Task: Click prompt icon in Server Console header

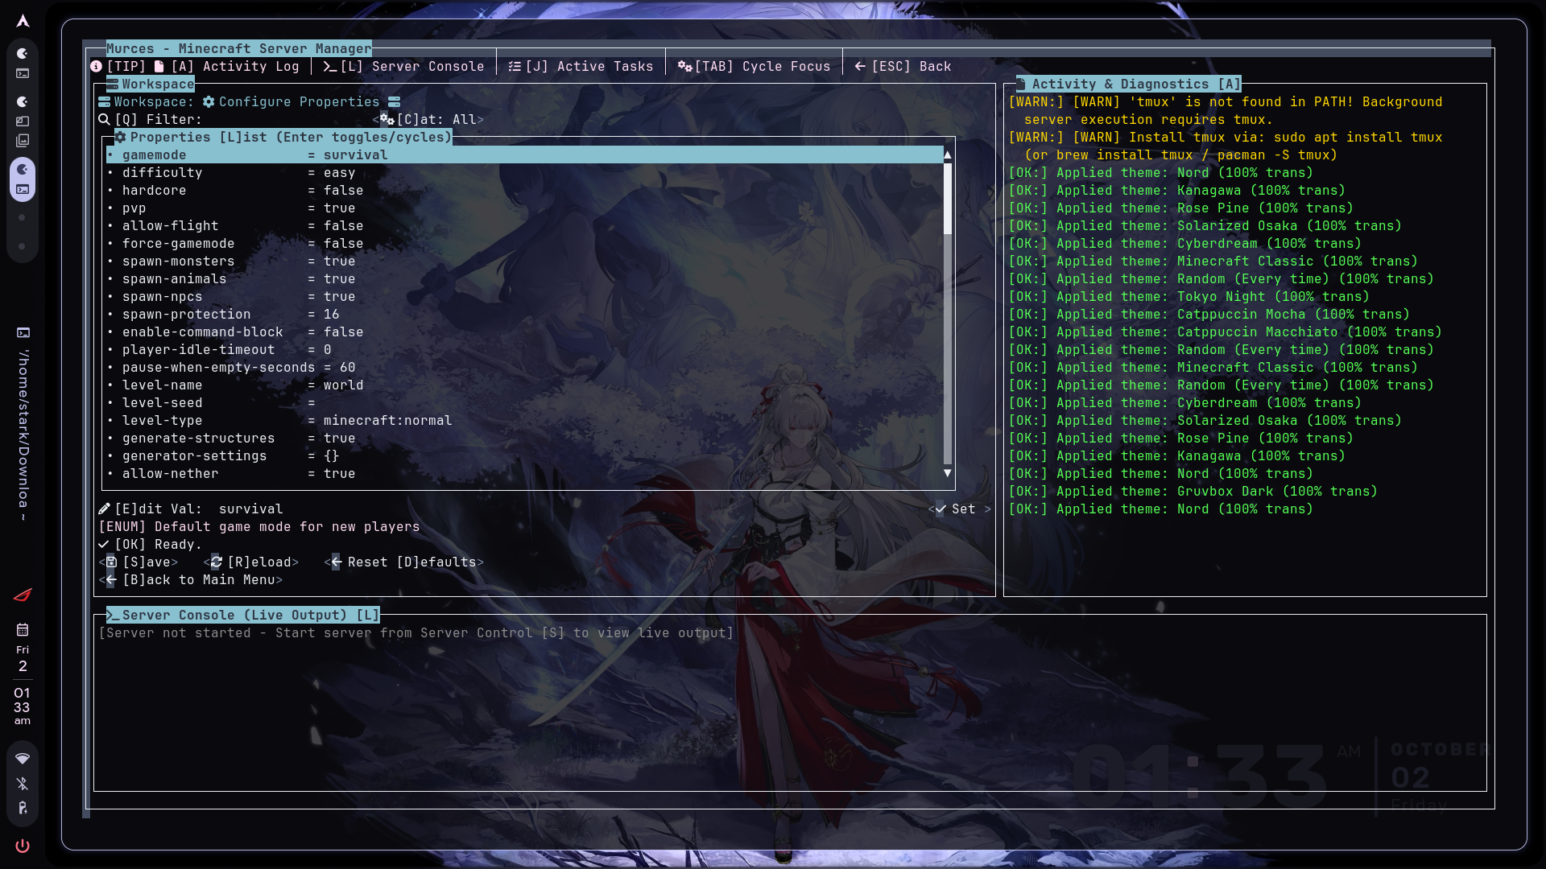Action: [113, 616]
